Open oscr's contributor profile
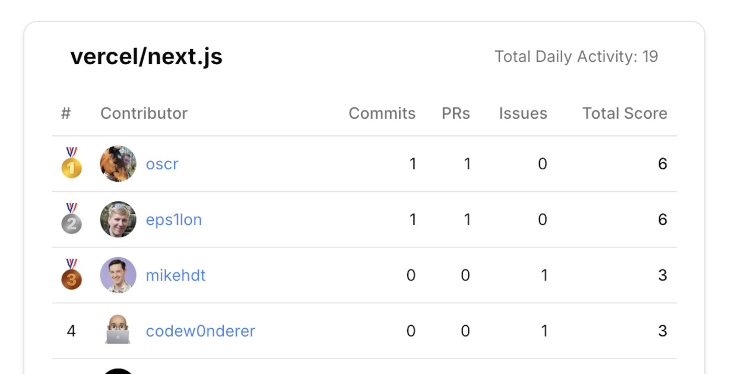The image size is (732, 374). [x=161, y=164]
